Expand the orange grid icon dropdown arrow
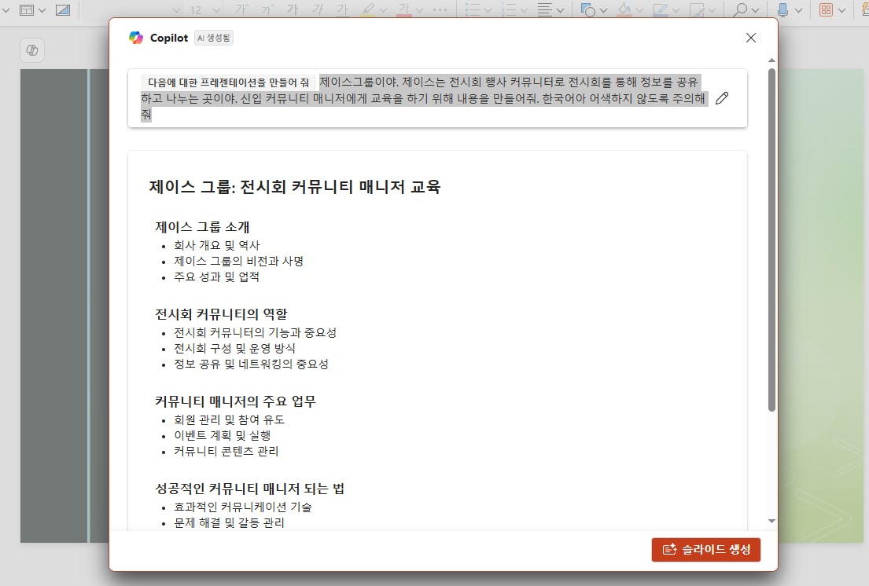 (841, 10)
